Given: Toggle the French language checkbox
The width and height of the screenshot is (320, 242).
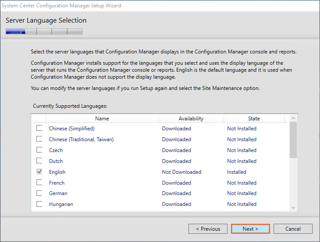Looking at the screenshot, I should (x=40, y=182).
